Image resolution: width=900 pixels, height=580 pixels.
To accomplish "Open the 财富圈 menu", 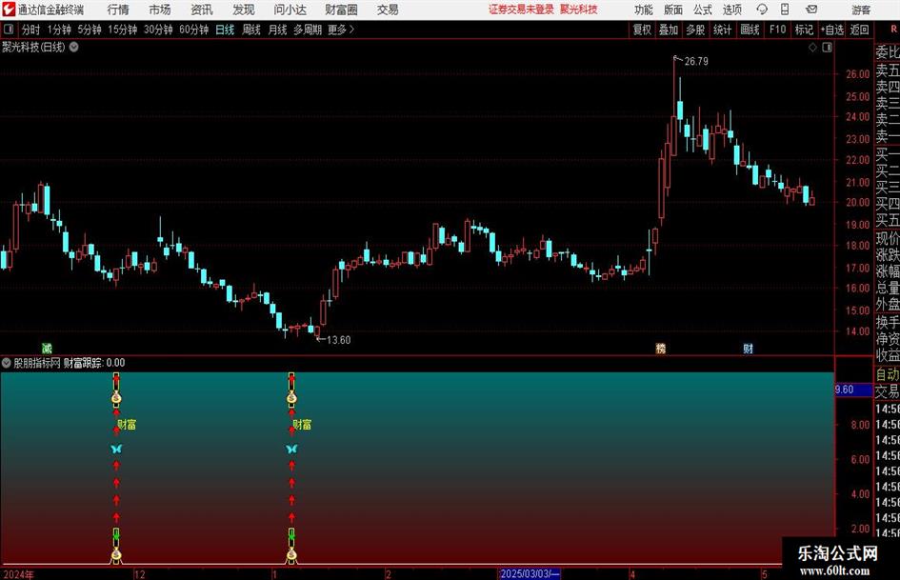I will point(341,10).
